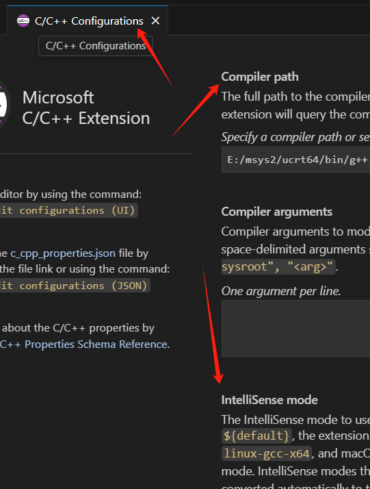This screenshot has width=370, height=489.
Task: Click the 'One argument per line' hint
Action: [x=281, y=291]
